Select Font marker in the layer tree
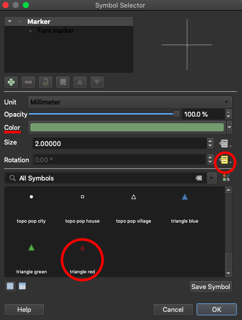242x320 pixels. (x=56, y=30)
